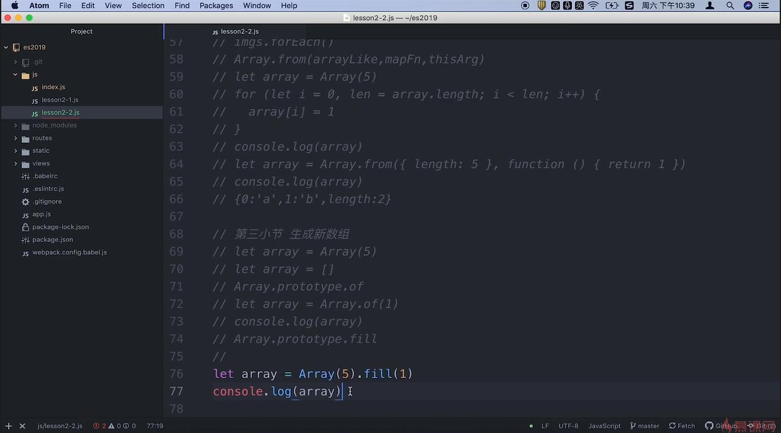This screenshot has height=433, width=781.
Task: Click on the console.log(array) code on line 77
Action: pyautogui.click(x=277, y=392)
